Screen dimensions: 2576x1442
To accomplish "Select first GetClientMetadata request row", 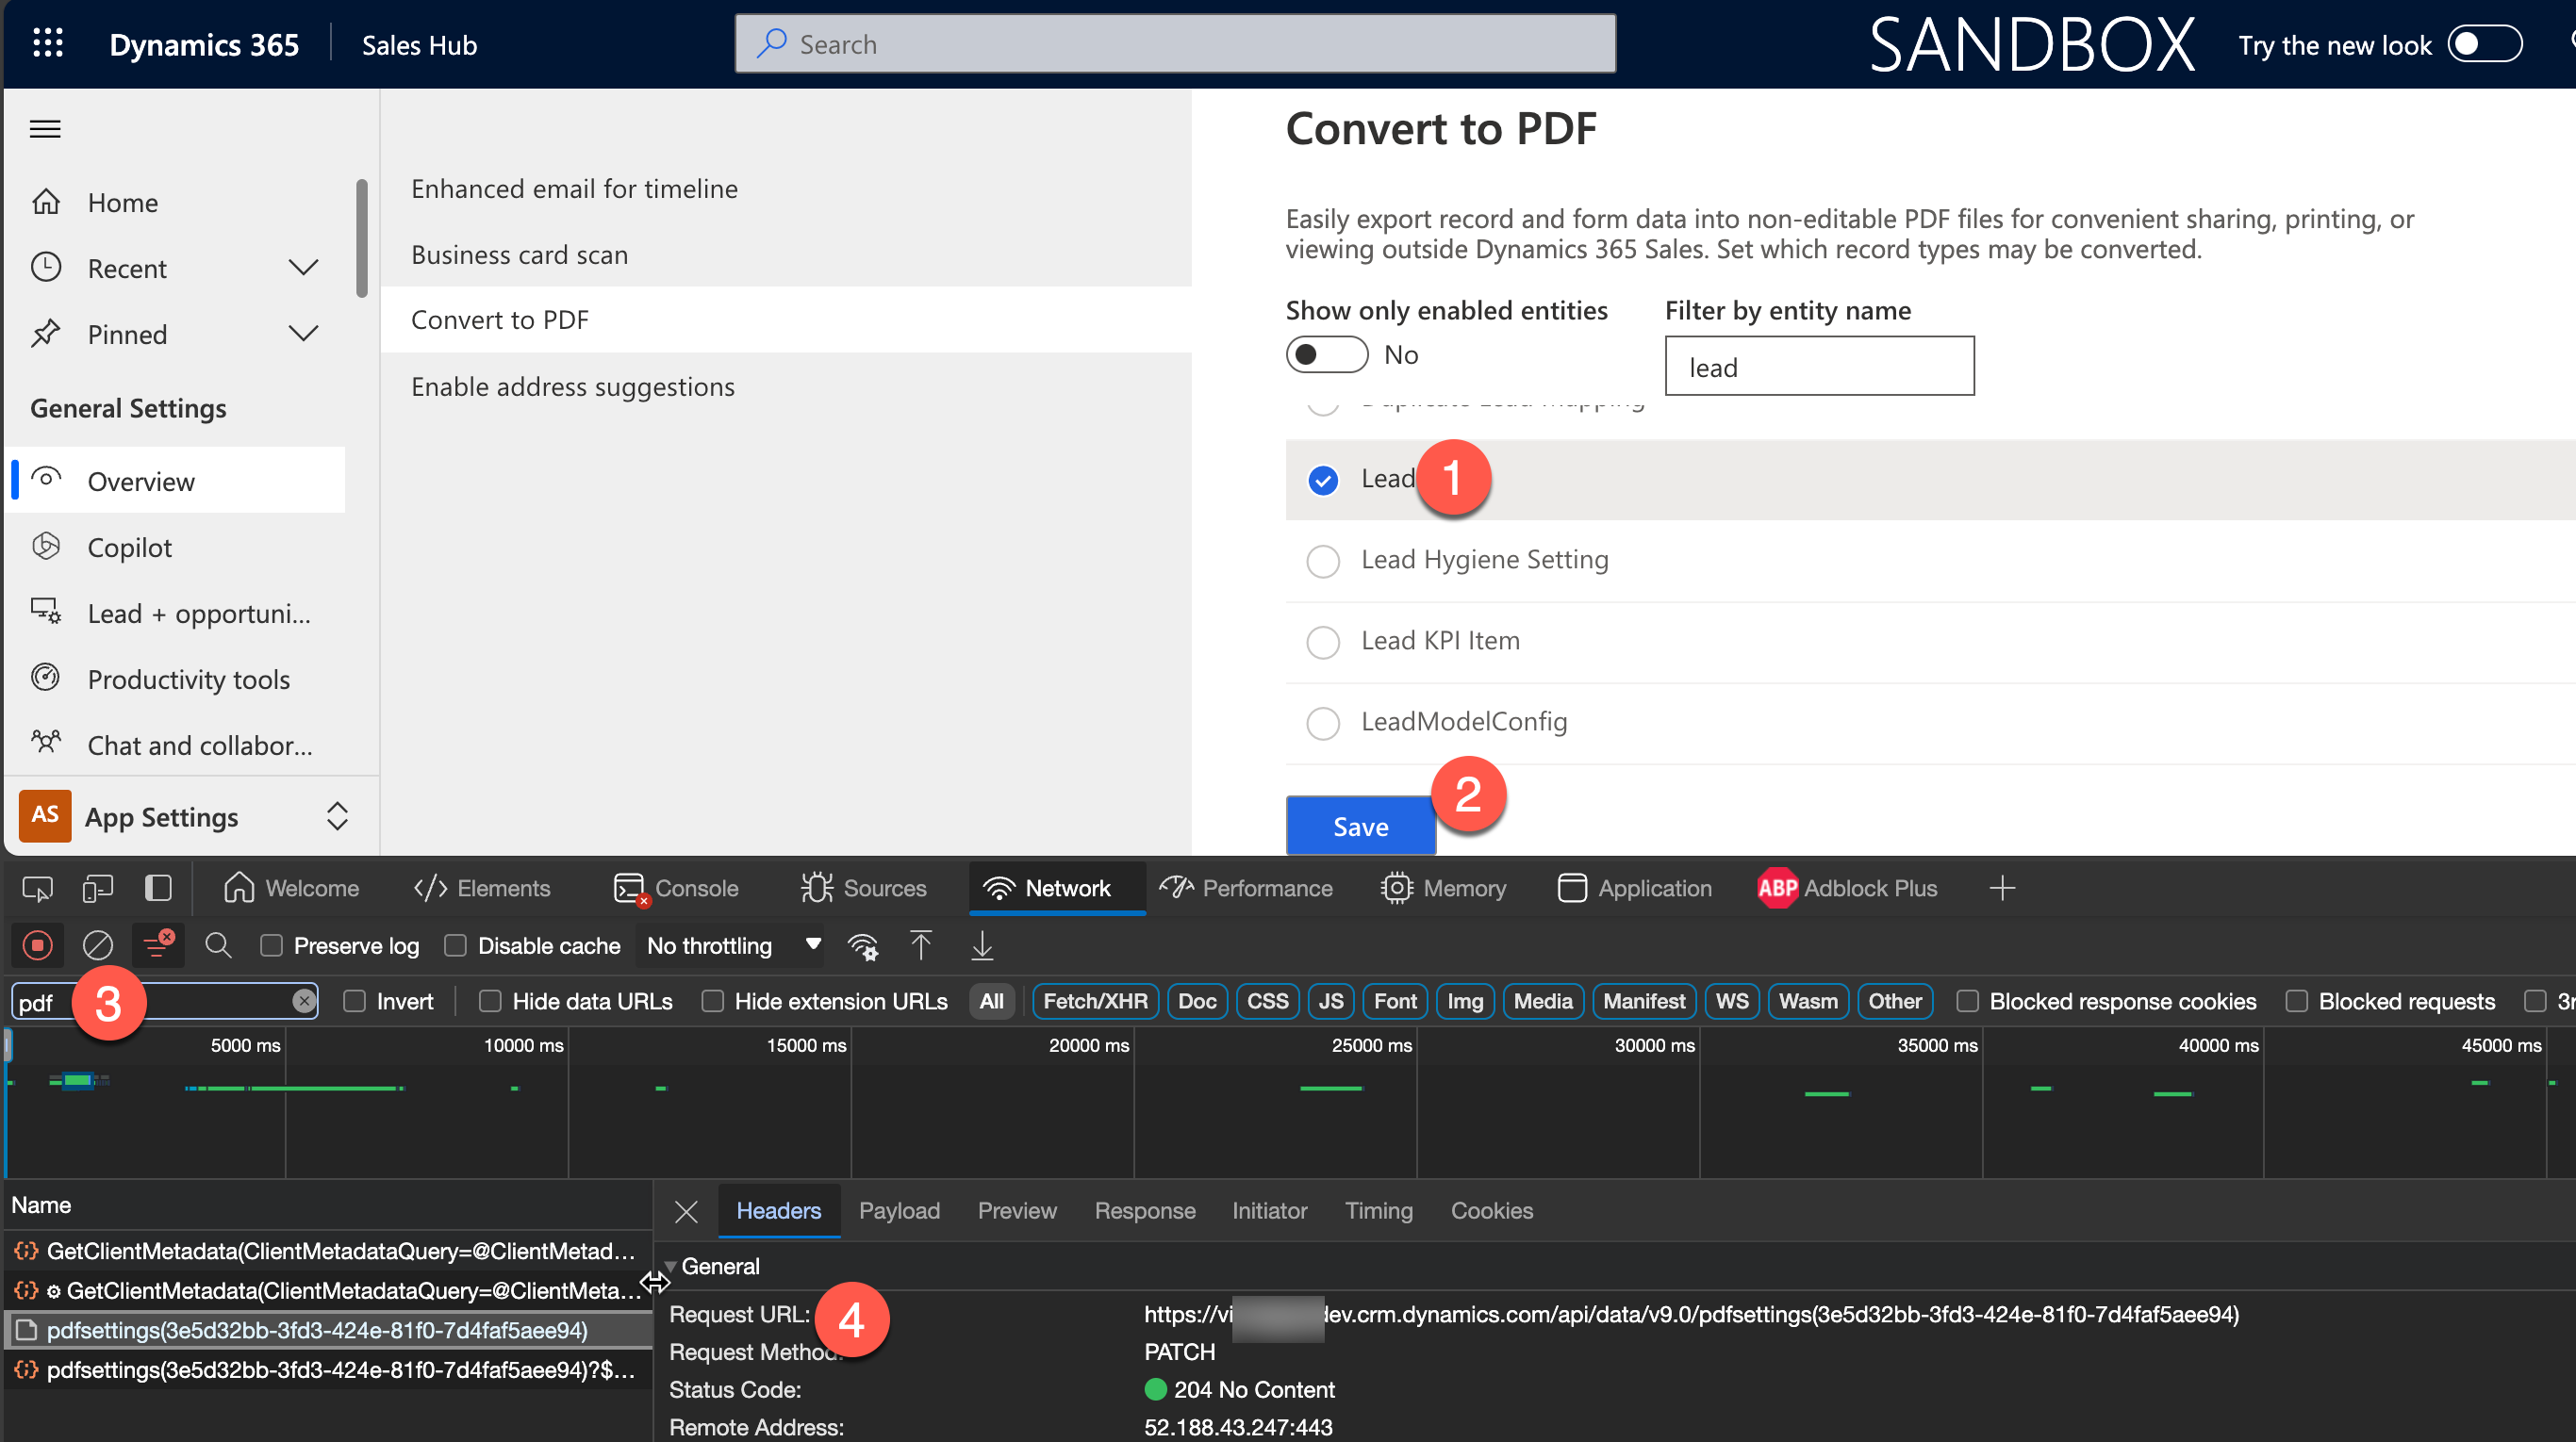I will click(x=328, y=1251).
